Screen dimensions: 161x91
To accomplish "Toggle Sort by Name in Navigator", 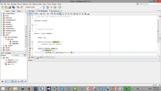I will coord(22,81).
